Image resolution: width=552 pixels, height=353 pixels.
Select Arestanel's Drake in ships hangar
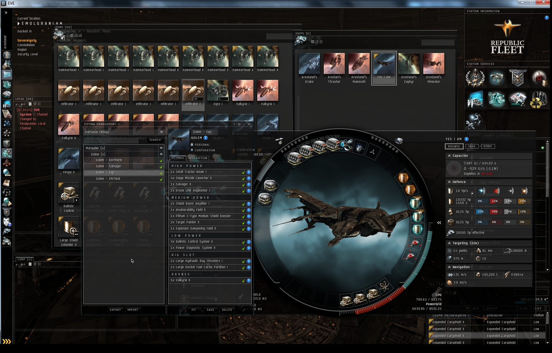[x=309, y=68]
